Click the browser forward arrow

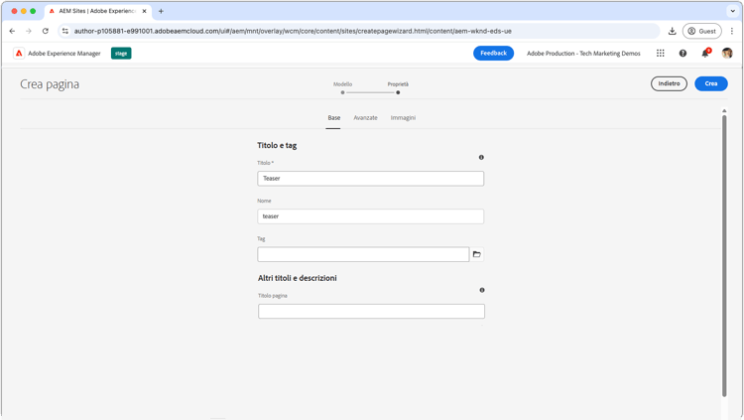(29, 31)
